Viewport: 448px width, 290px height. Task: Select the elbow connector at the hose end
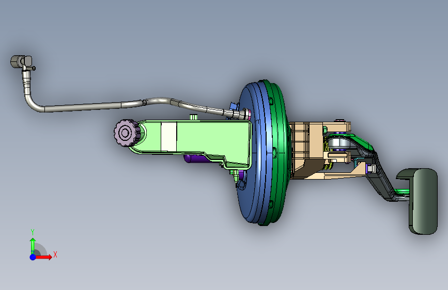click(x=22, y=62)
